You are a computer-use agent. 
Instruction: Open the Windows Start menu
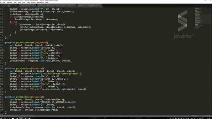click(1, 118)
